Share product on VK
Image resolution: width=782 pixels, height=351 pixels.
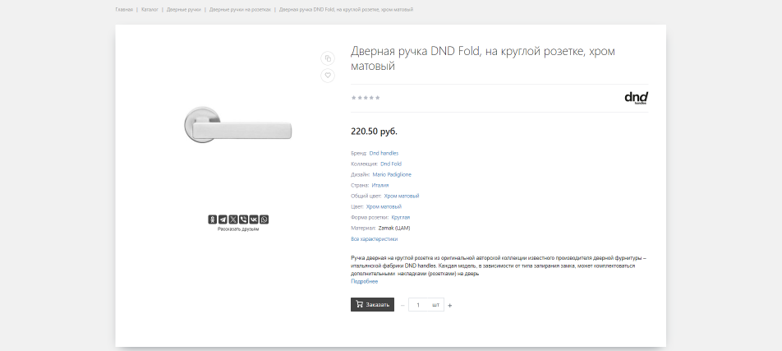254,219
